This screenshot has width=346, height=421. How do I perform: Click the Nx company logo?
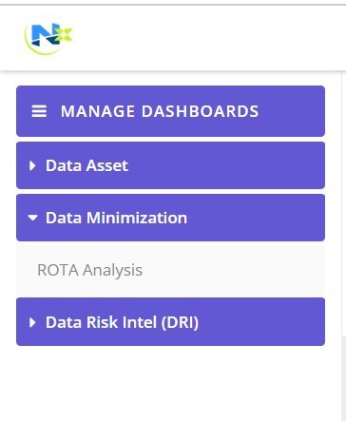48,38
